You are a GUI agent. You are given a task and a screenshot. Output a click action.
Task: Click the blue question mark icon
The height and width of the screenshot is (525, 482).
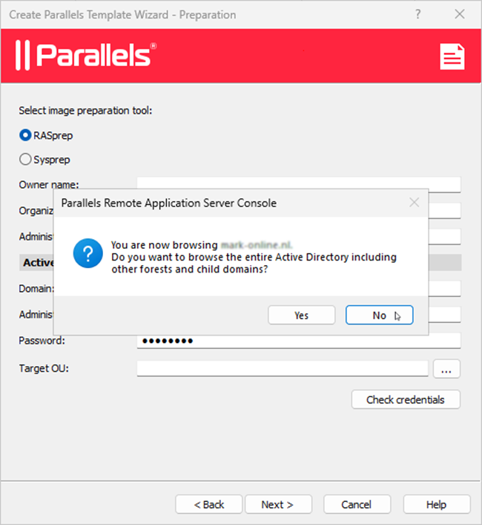tap(88, 256)
